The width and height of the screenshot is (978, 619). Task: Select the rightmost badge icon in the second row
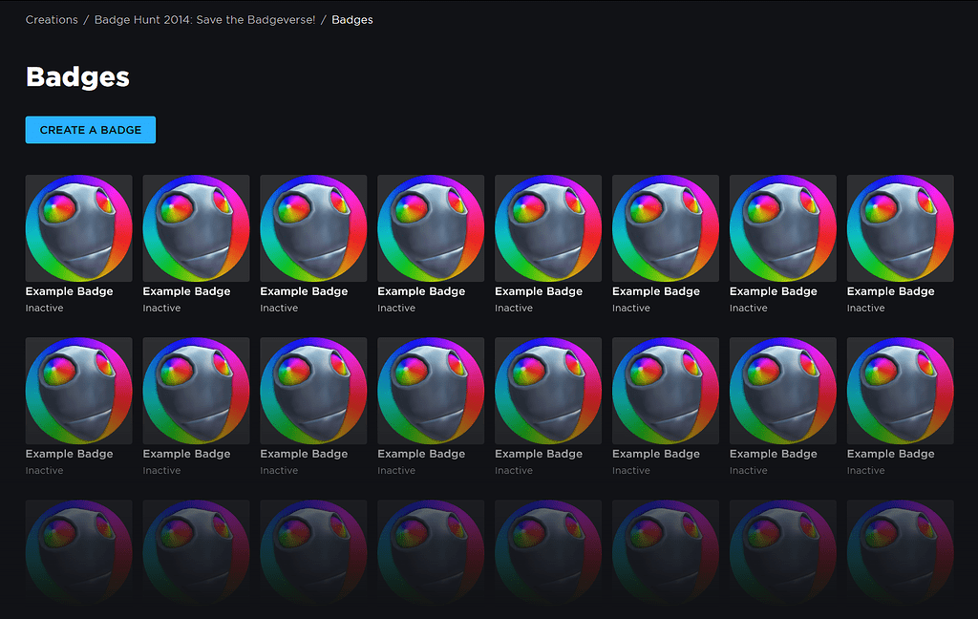900,390
